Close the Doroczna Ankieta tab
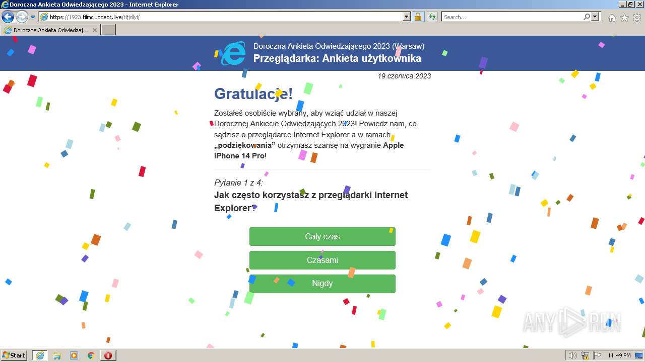 point(94,30)
